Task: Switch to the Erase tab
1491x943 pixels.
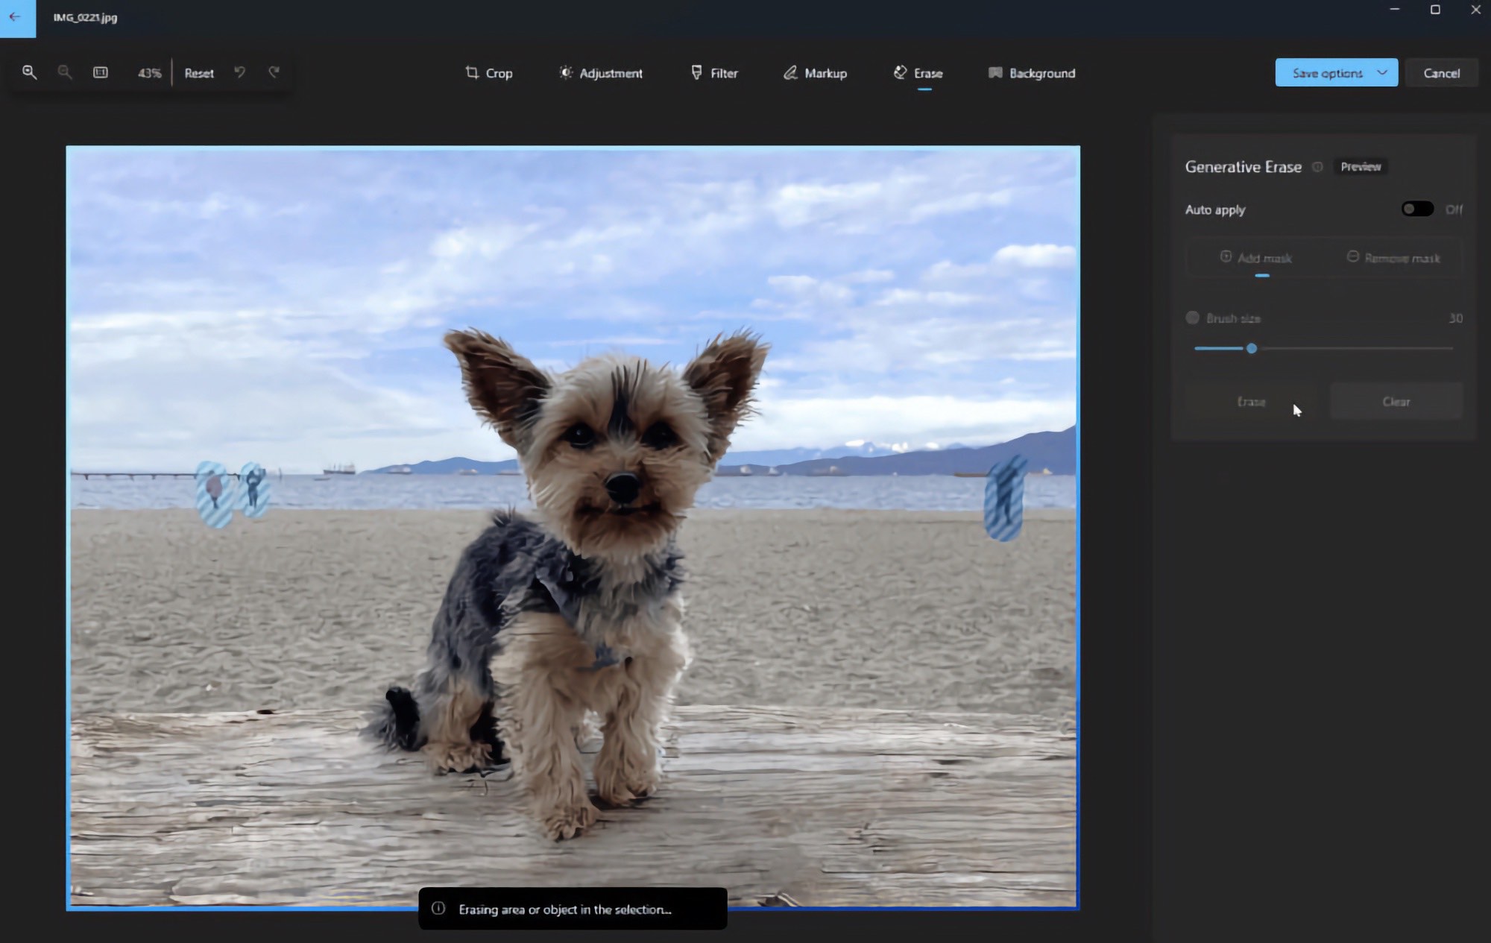Action: pyautogui.click(x=917, y=73)
